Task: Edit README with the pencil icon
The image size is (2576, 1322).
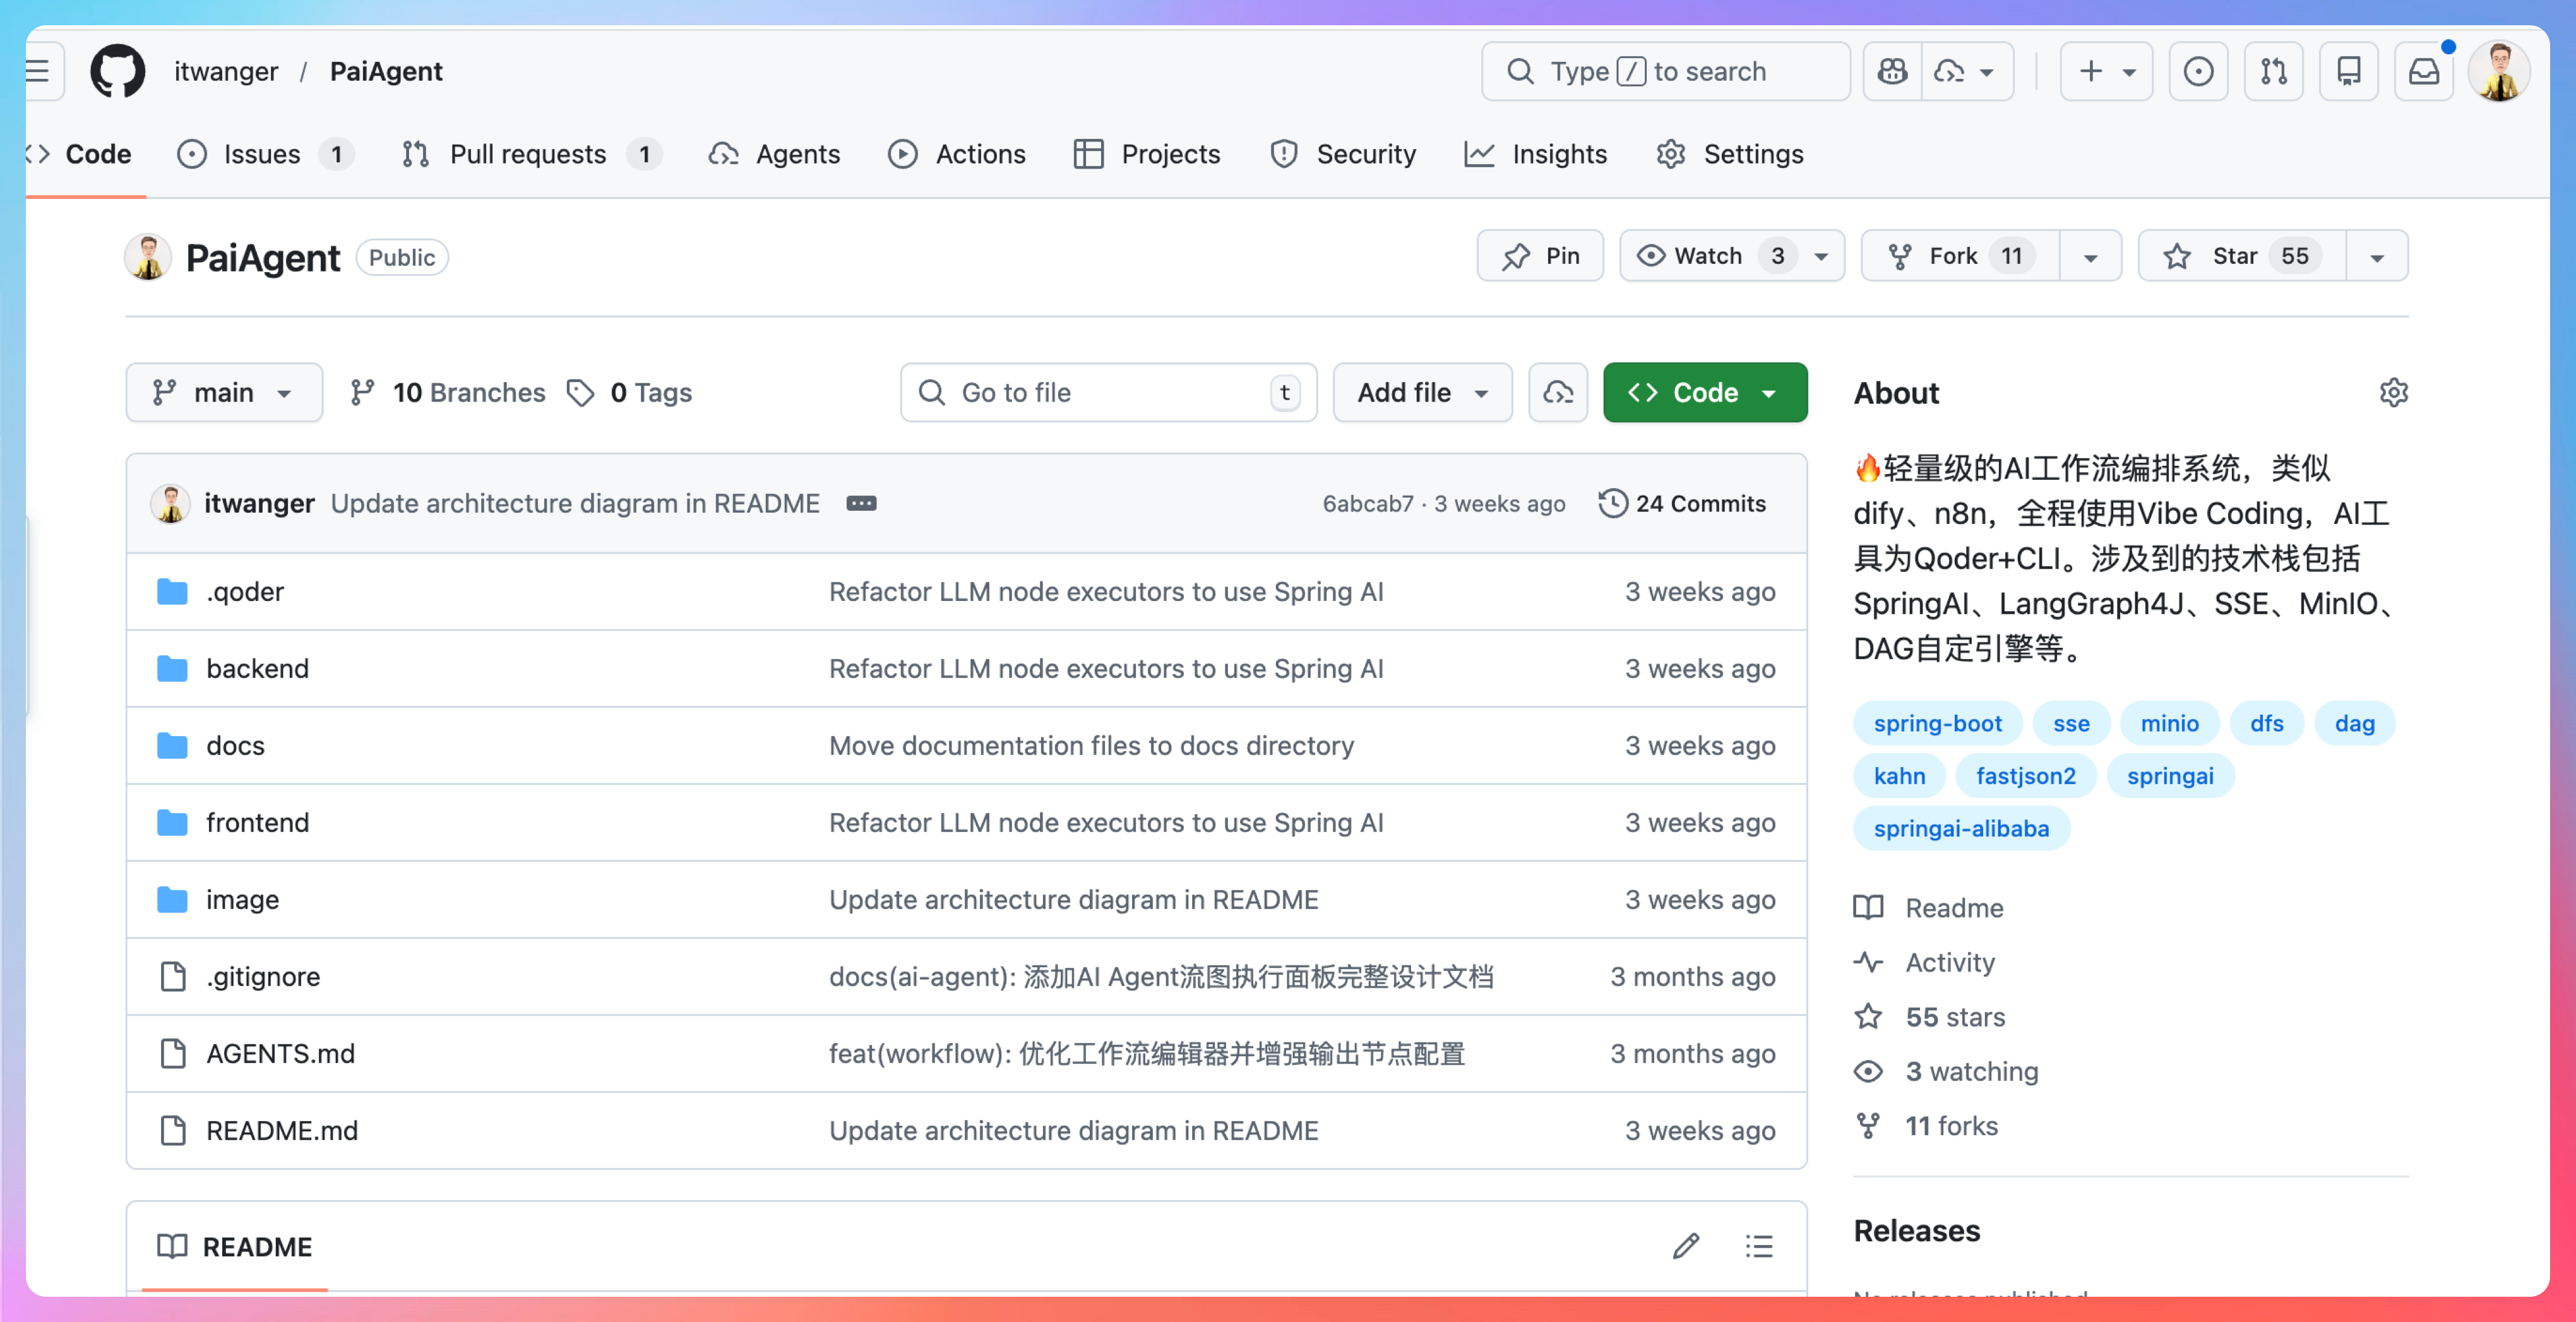Action: coord(1686,1246)
